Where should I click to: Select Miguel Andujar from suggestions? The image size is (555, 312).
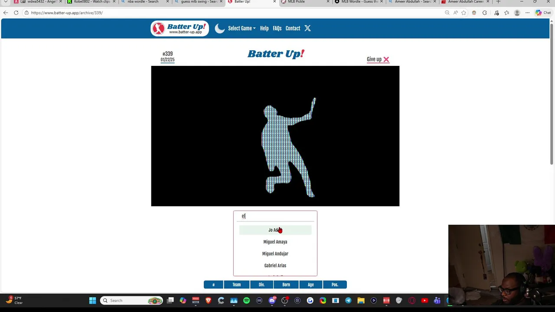(275, 253)
